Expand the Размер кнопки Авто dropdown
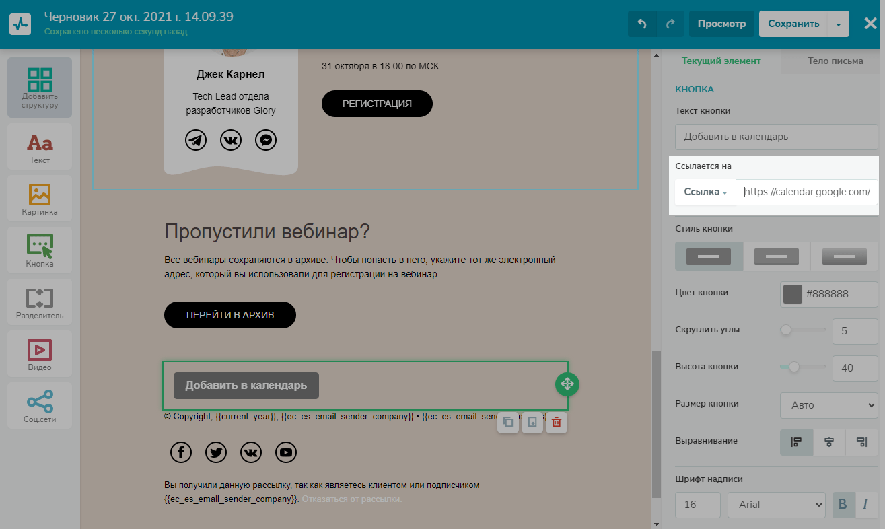 click(x=828, y=405)
